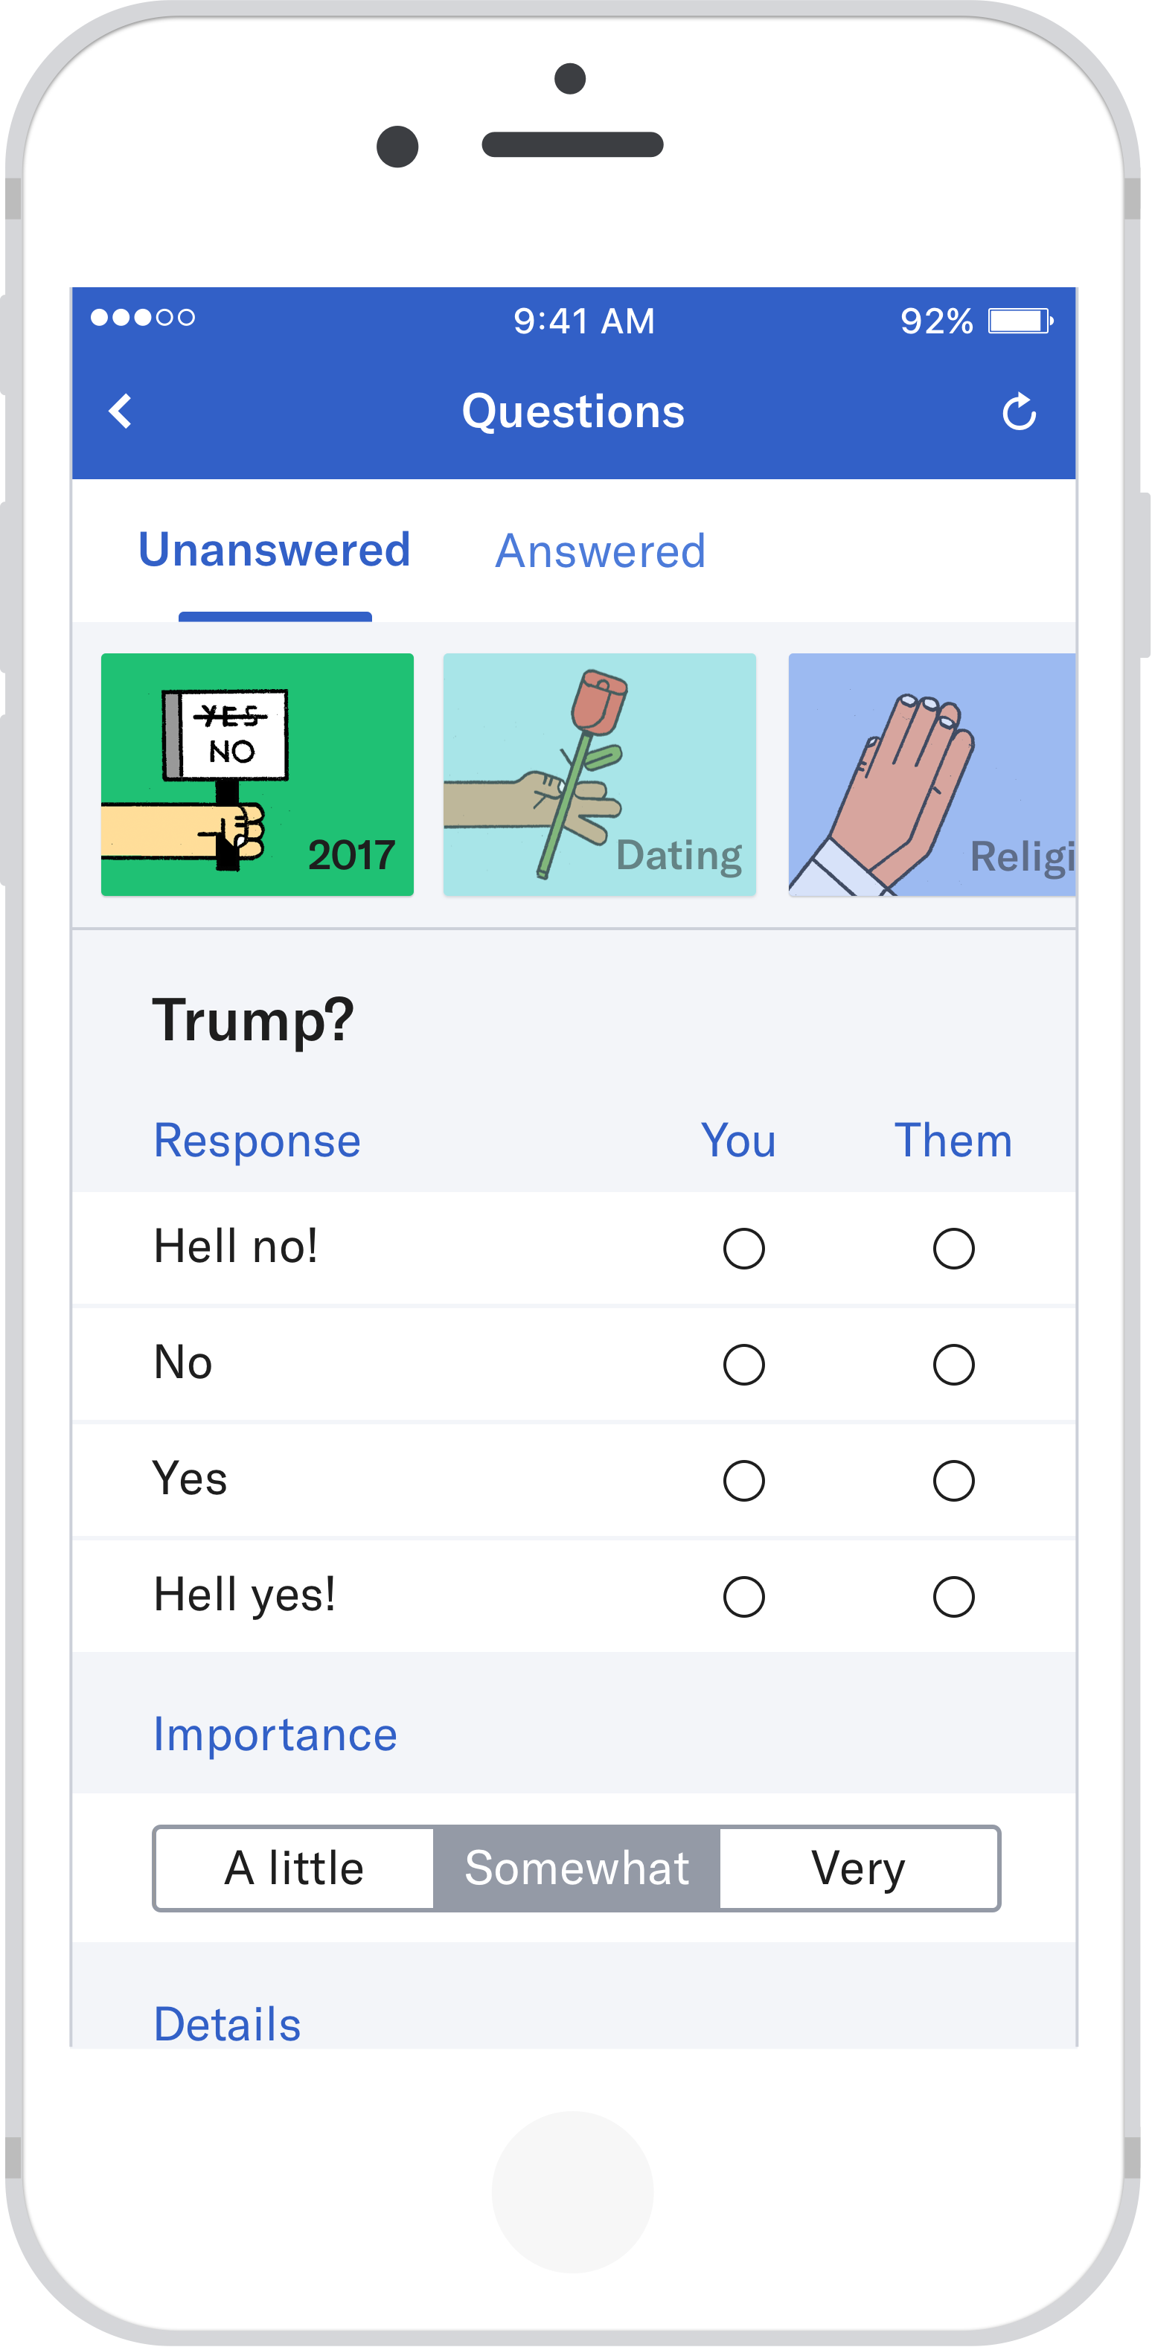Screen dimensions: 1152x2347
Task: Select 'No' response for Them
Action: coord(953,1364)
